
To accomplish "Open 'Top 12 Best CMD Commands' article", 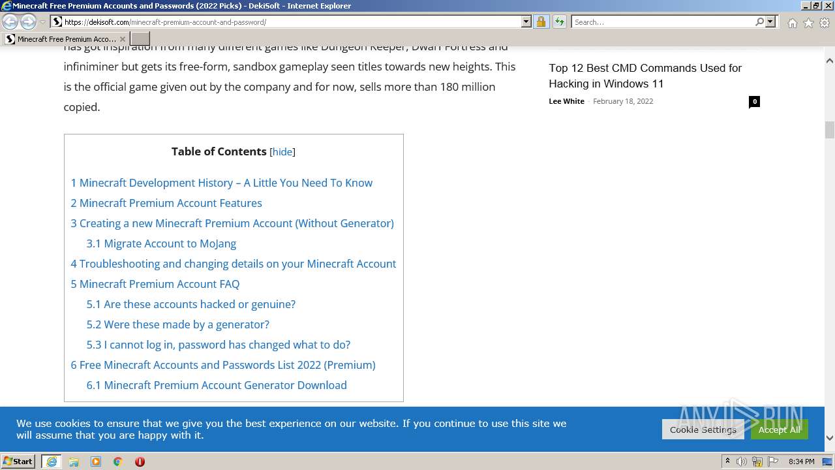I will point(645,76).
